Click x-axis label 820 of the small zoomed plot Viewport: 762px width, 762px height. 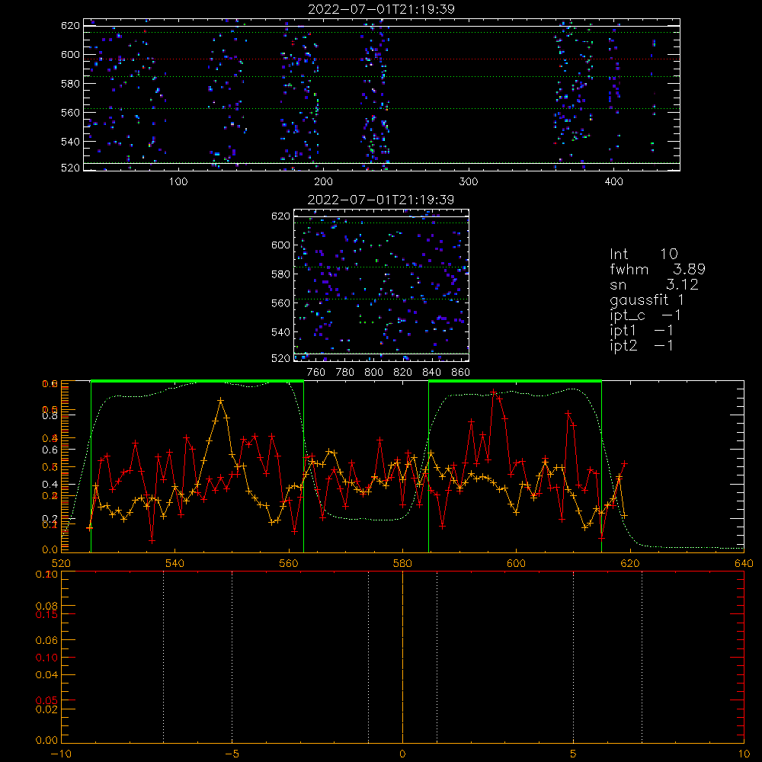[x=402, y=373]
